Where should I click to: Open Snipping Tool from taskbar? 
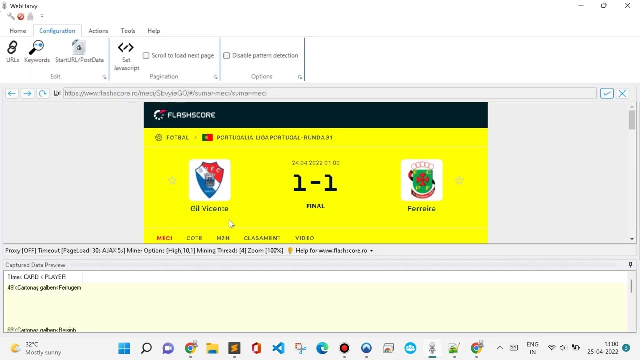click(300, 348)
